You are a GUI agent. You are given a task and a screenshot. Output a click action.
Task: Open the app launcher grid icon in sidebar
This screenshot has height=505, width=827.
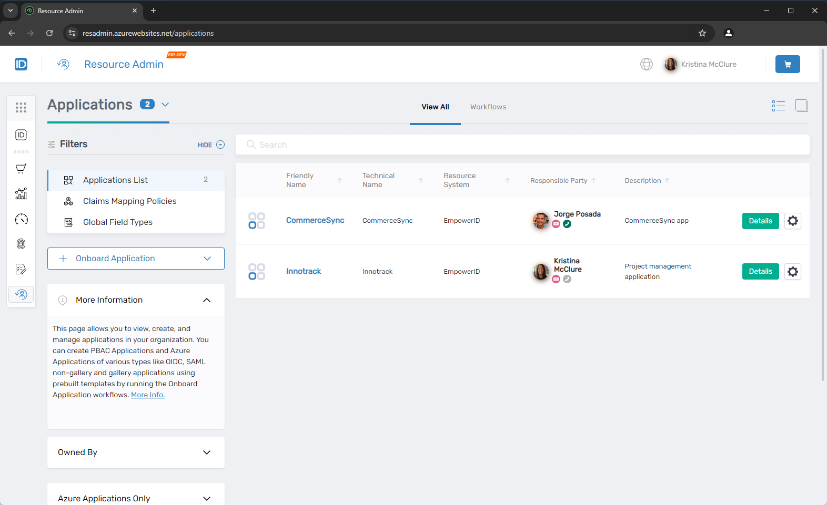(x=21, y=108)
